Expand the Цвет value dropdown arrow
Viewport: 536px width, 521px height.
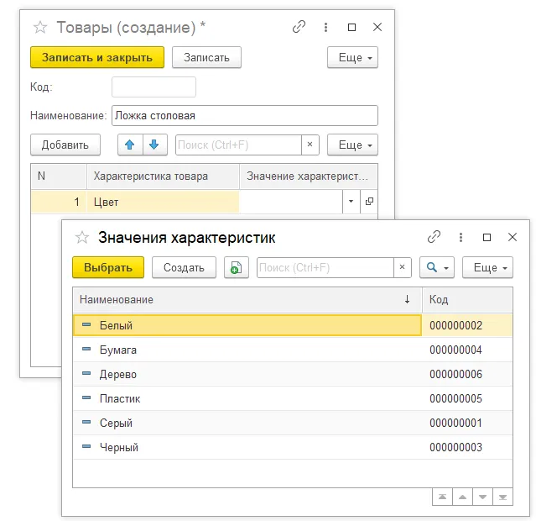351,202
